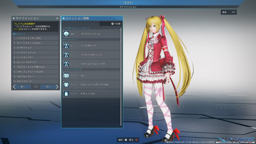Click the diamond icon beside ファッション情報
256x144 pixels.
tap(64, 18)
